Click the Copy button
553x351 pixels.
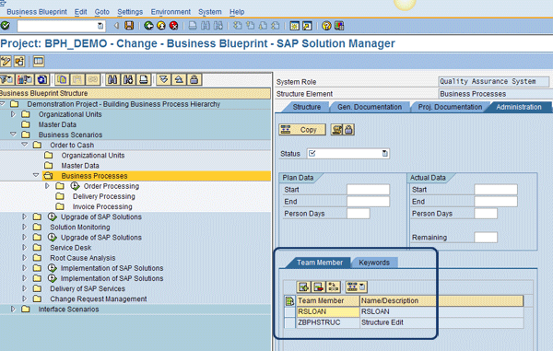coord(302,130)
